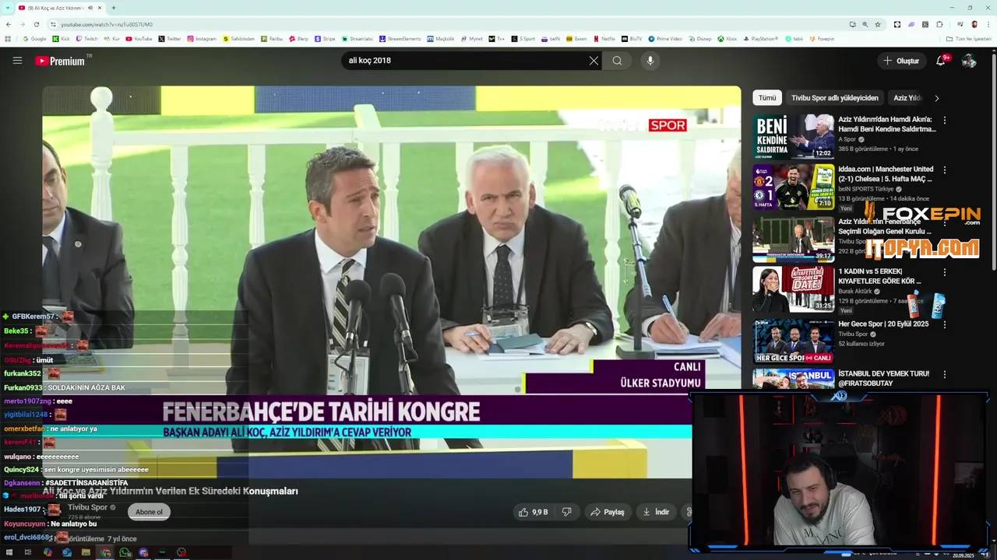Bookmark this page with the star icon
The height and width of the screenshot is (560, 997).
[x=878, y=24]
